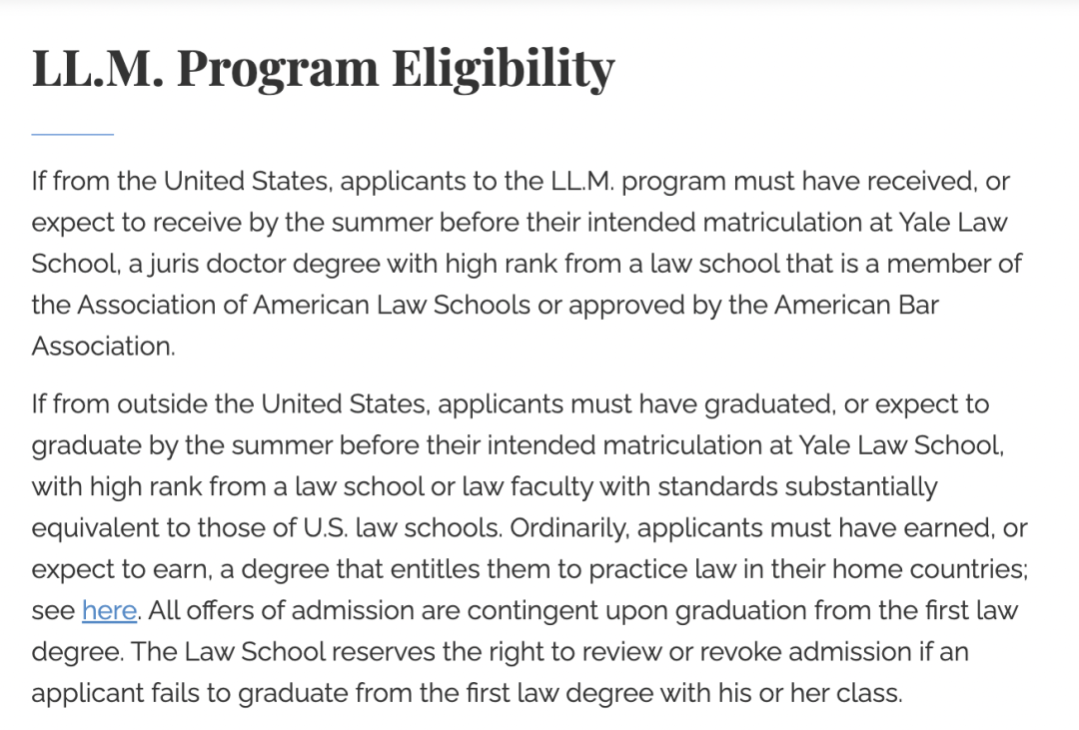Open the "here" hyperlink
The height and width of the screenshot is (730, 1079).
pos(109,610)
